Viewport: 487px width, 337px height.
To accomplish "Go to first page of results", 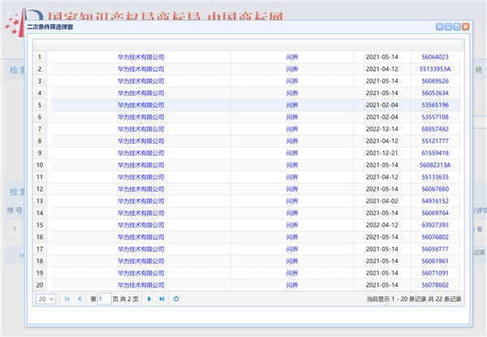I will click(67, 299).
